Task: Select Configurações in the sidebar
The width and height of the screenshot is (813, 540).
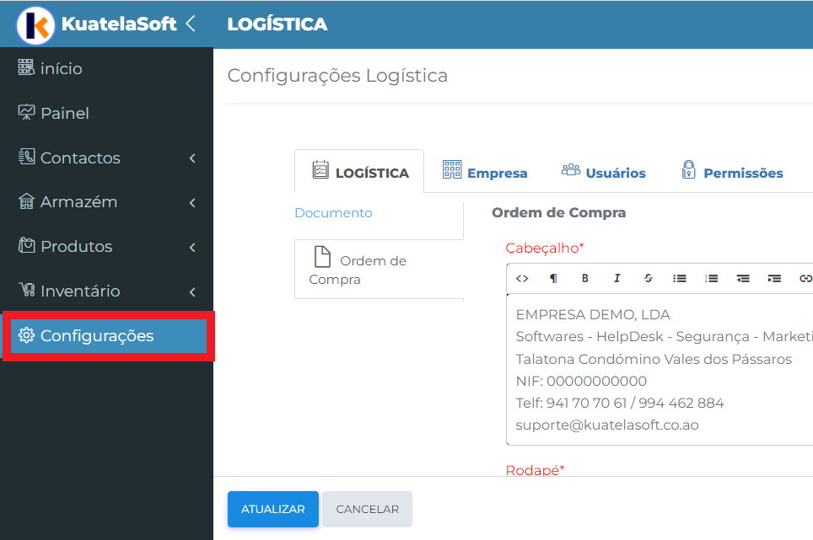Action: click(x=108, y=336)
